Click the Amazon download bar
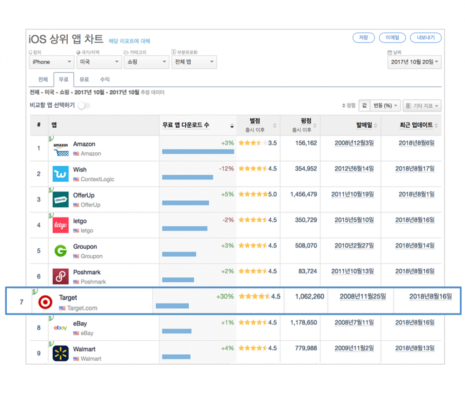The height and width of the screenshot is (396, 465). 198,152
